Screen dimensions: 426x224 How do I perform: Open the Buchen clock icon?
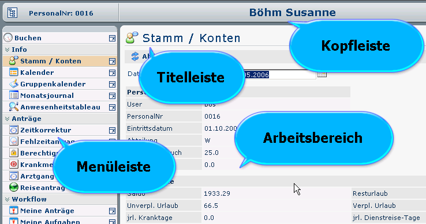tap(8, 37)
